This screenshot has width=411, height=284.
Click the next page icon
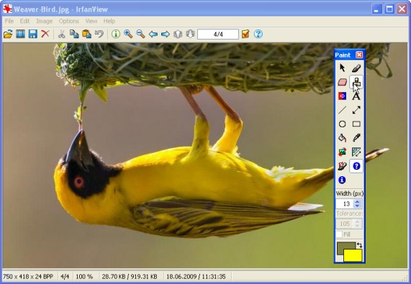[190, 34]
